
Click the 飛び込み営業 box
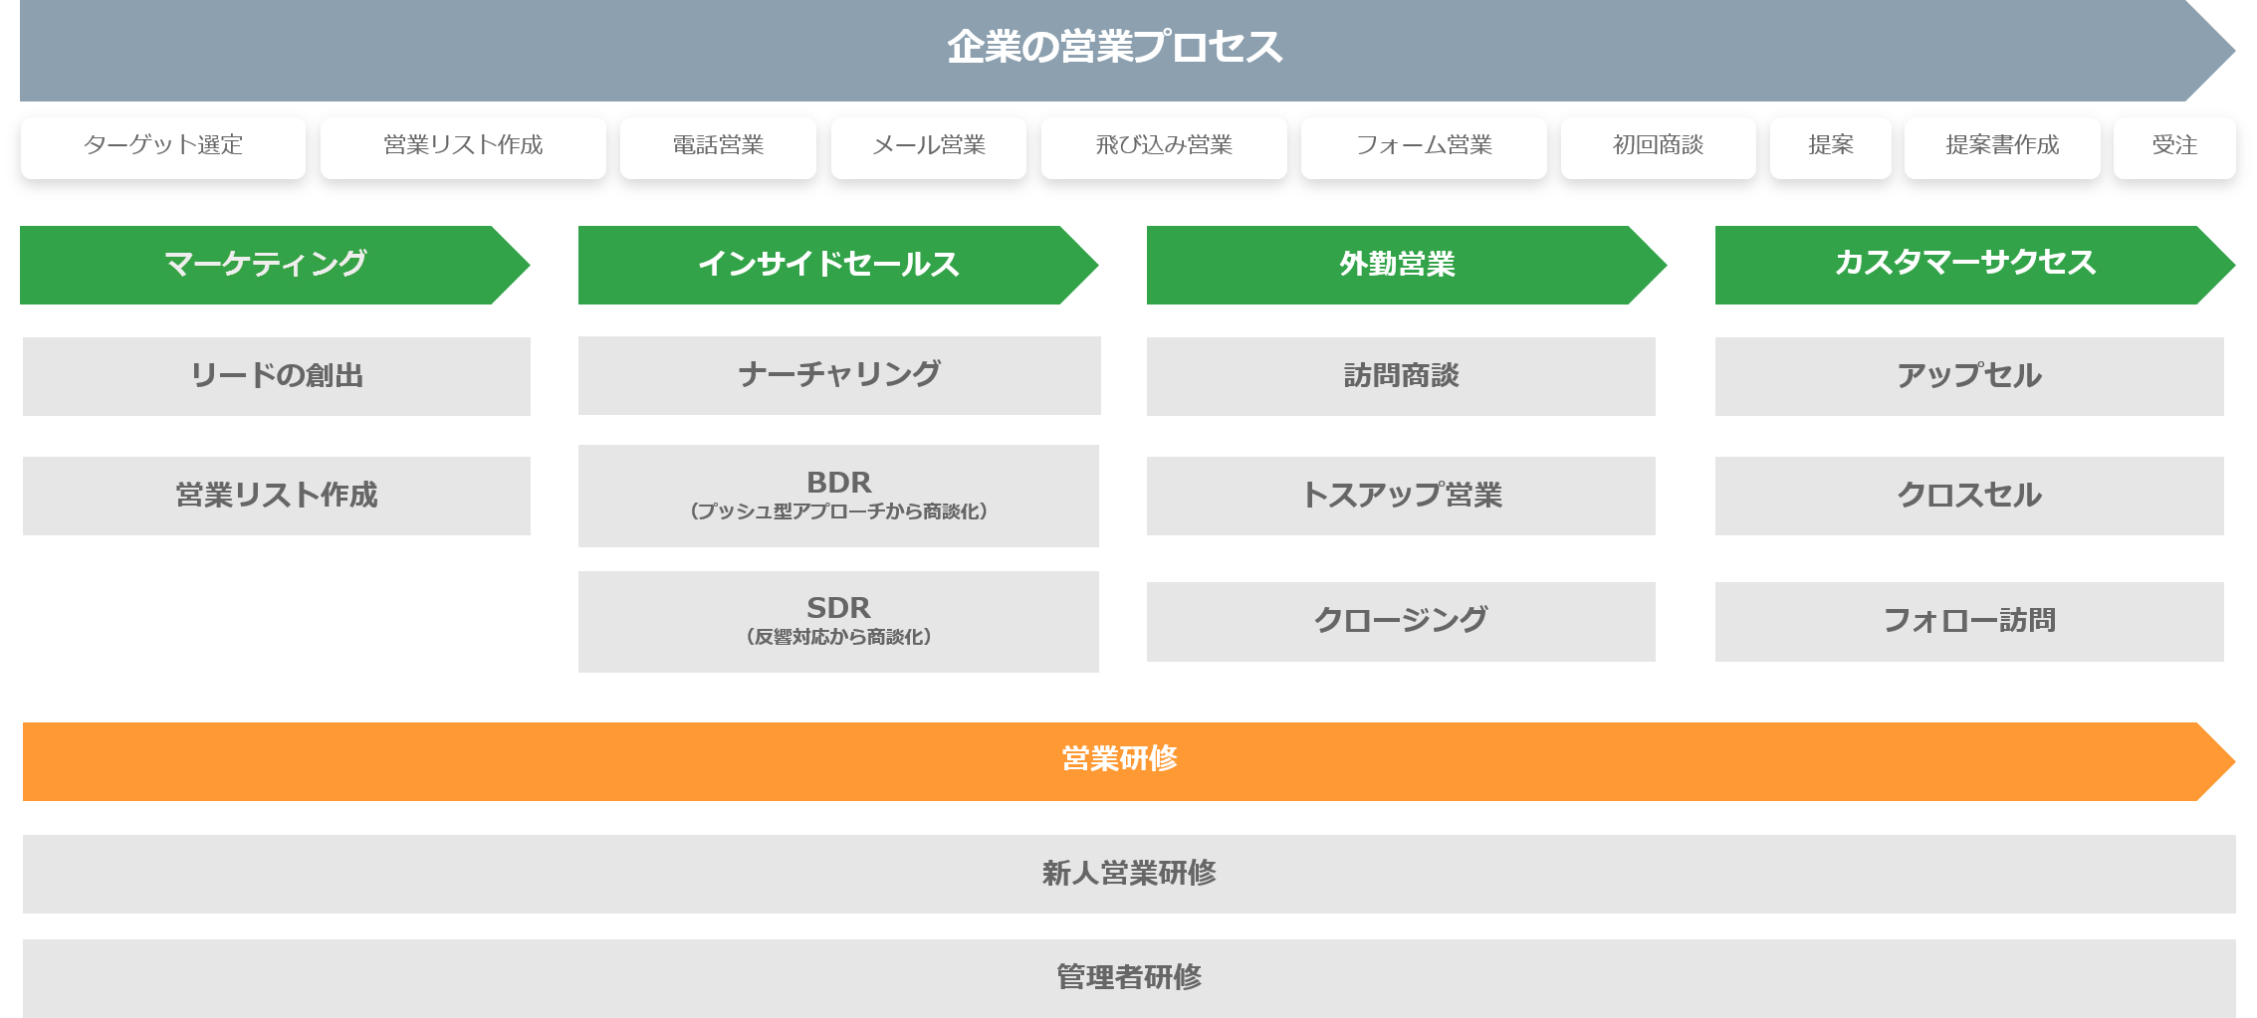click(1164, 146)
